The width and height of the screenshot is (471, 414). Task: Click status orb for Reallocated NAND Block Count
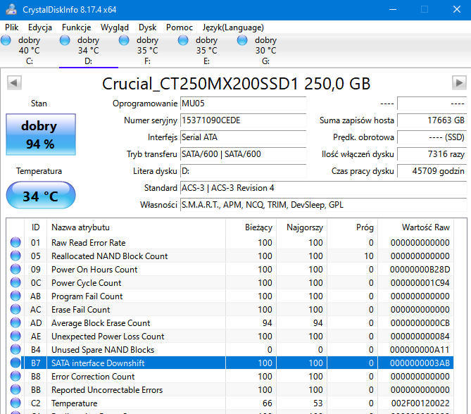[15, 256]
